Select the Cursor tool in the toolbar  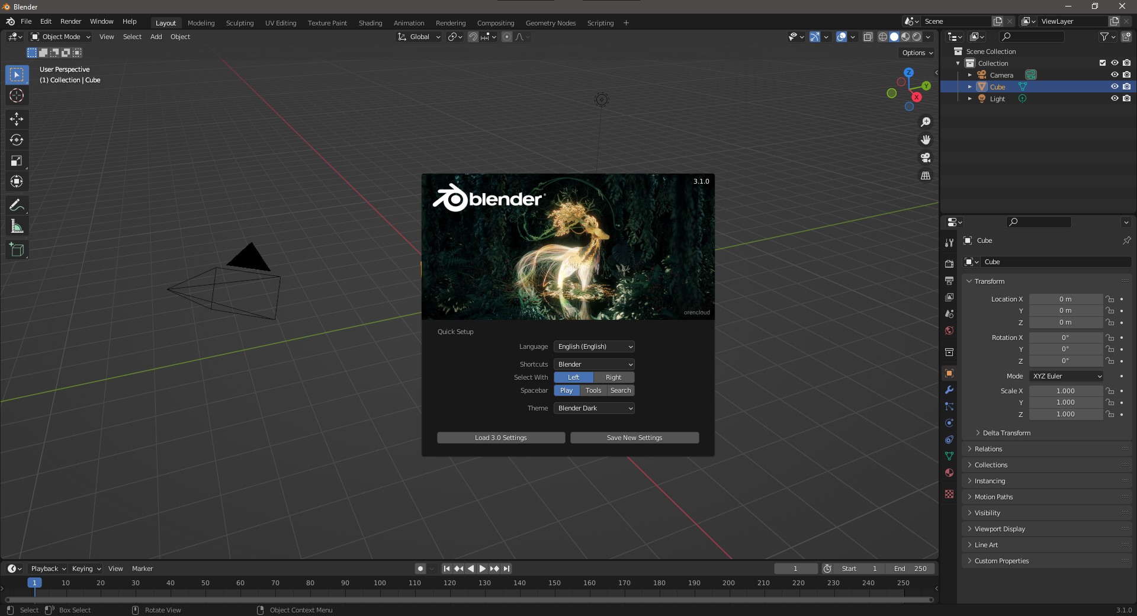tap(17, 95)
